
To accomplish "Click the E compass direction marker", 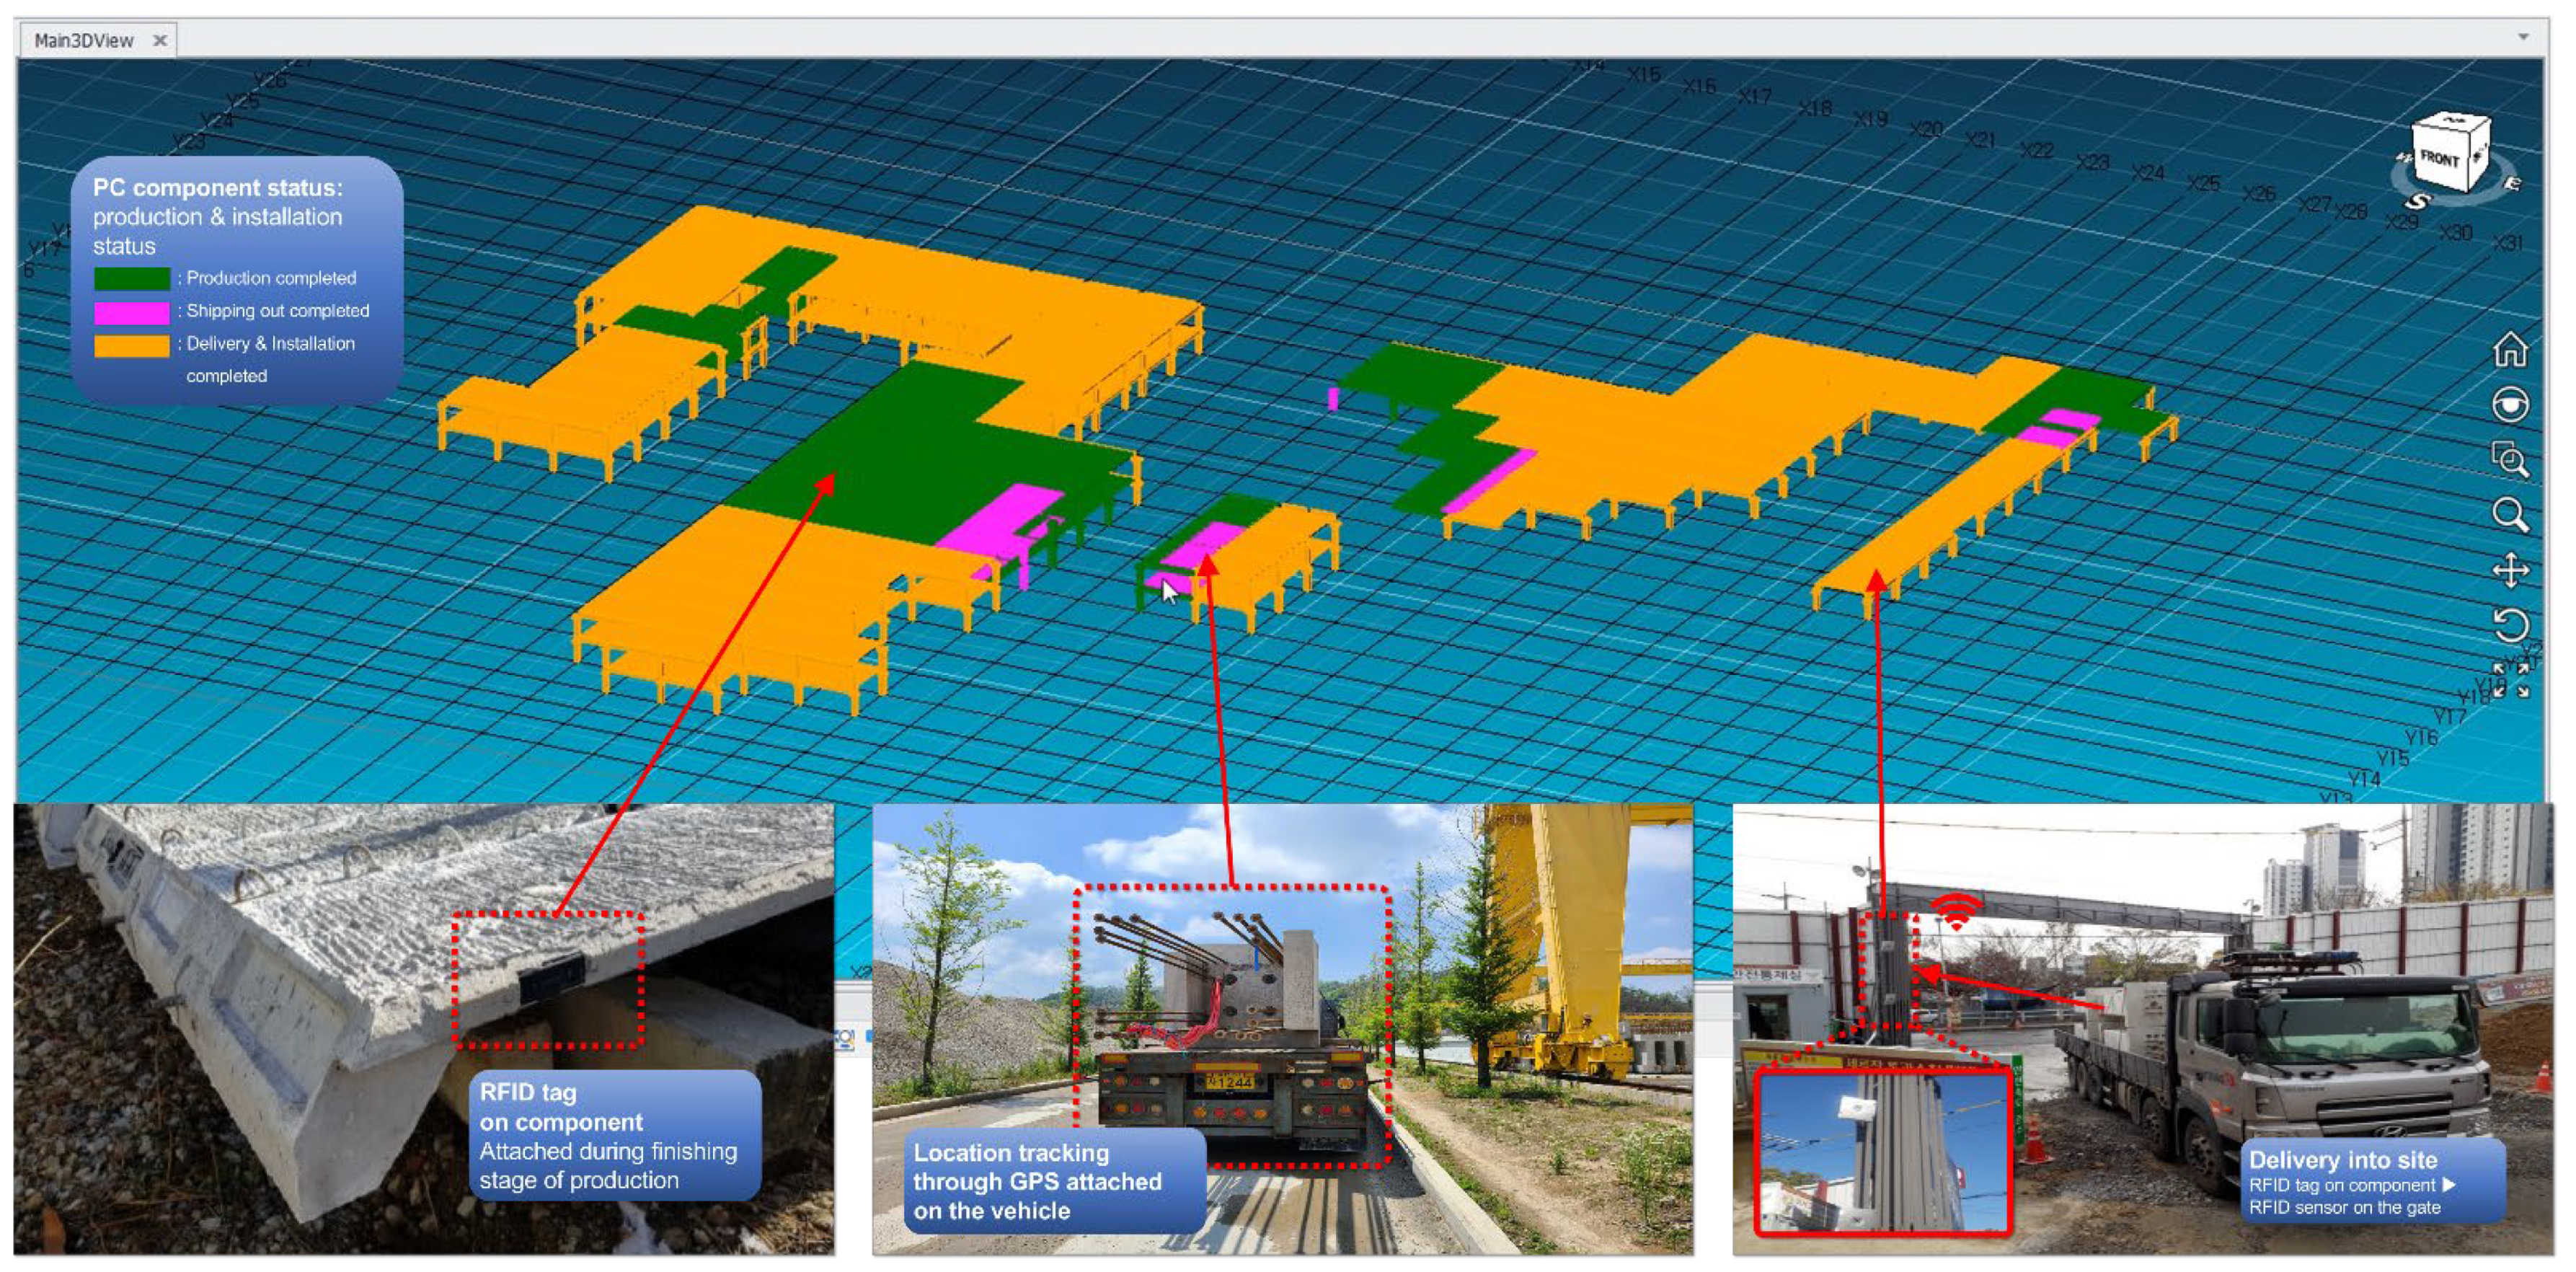I will [x=2512, y=183].
